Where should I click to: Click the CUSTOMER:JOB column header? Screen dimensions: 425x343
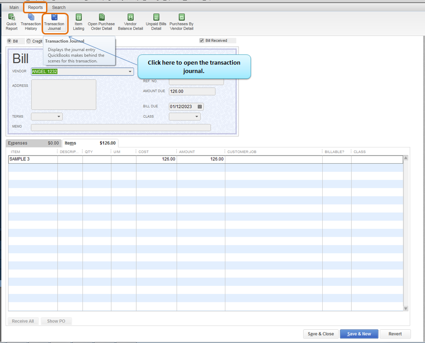[242, 152]
